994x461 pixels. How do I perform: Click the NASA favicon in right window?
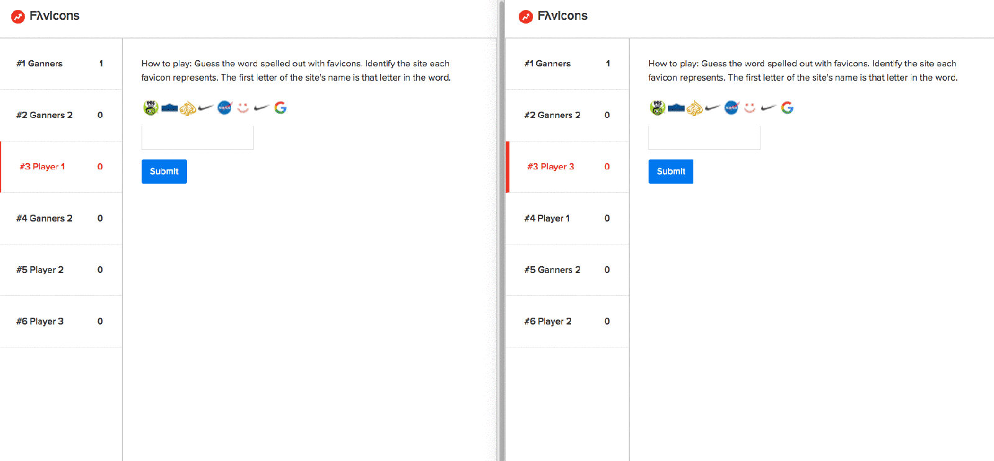coord(732,107)
